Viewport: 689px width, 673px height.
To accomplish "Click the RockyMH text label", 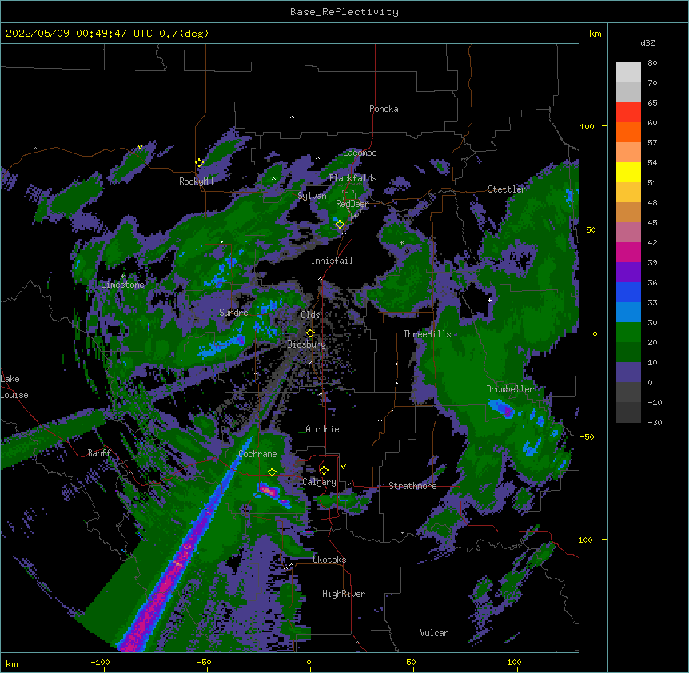I will coord(196,181).
